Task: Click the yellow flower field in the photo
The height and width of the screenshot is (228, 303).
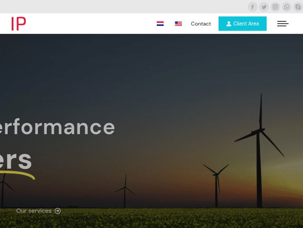Action: (x=162, y=219)
